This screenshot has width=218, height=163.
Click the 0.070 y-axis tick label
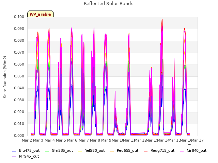click(19, 53)
